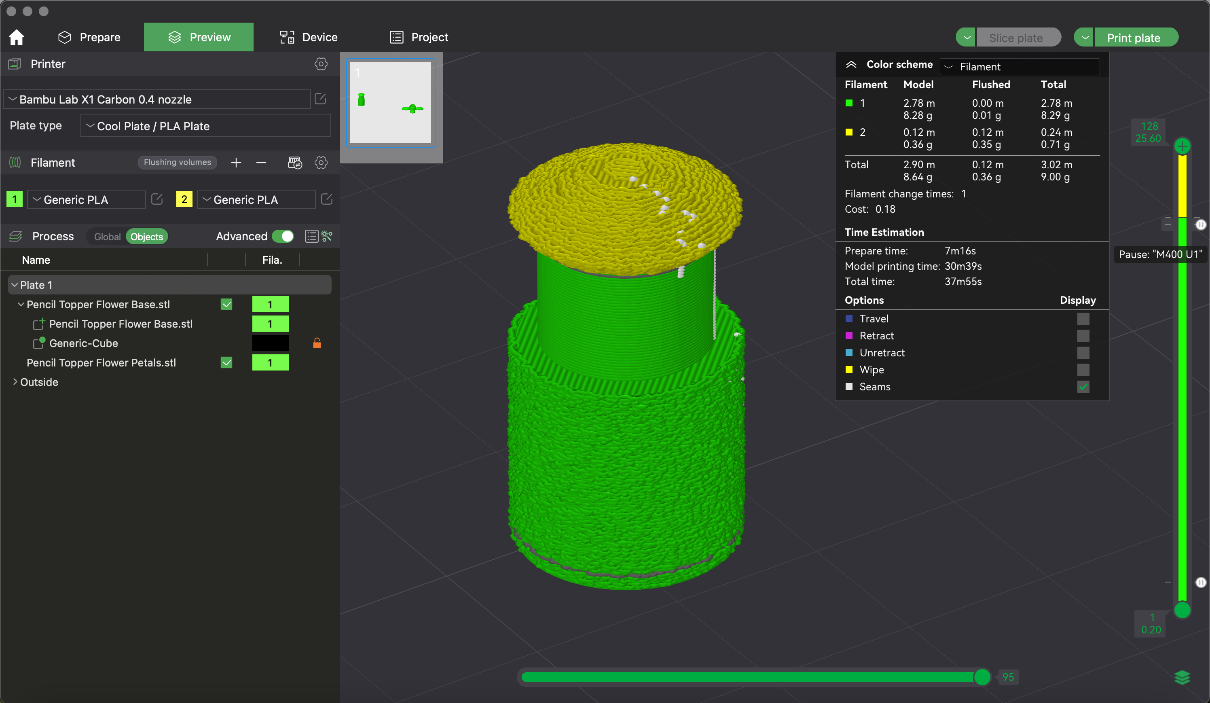Click the filament settings icon

(x=322, y=163)
